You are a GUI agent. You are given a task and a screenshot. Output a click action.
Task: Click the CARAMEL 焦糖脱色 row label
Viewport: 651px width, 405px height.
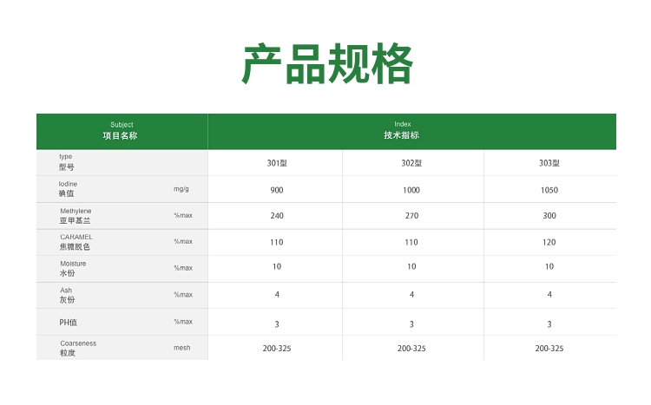pyautogui.click(x=76, y=242)
